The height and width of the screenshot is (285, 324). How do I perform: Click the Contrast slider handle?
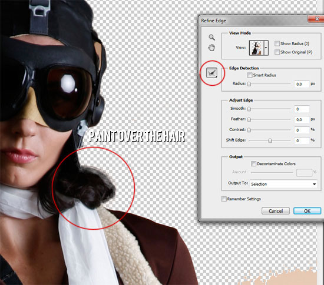(x=249, y=130)
